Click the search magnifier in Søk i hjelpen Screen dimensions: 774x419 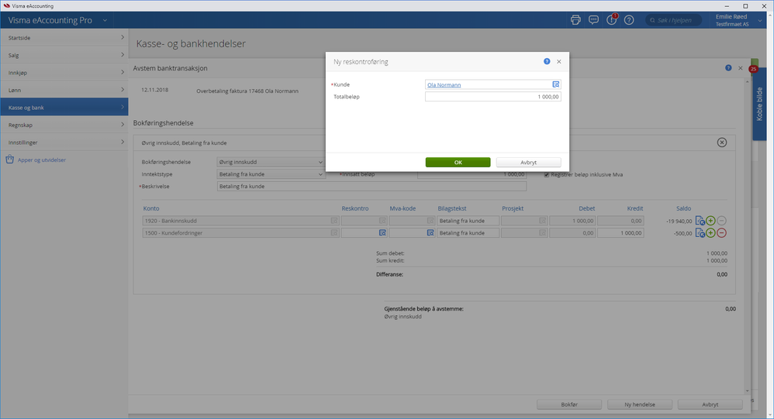click(x=652, y=20)
